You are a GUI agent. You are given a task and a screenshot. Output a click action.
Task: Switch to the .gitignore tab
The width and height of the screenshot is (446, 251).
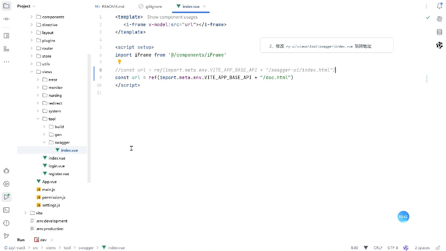pyautogui.click(x=150, y=6)
